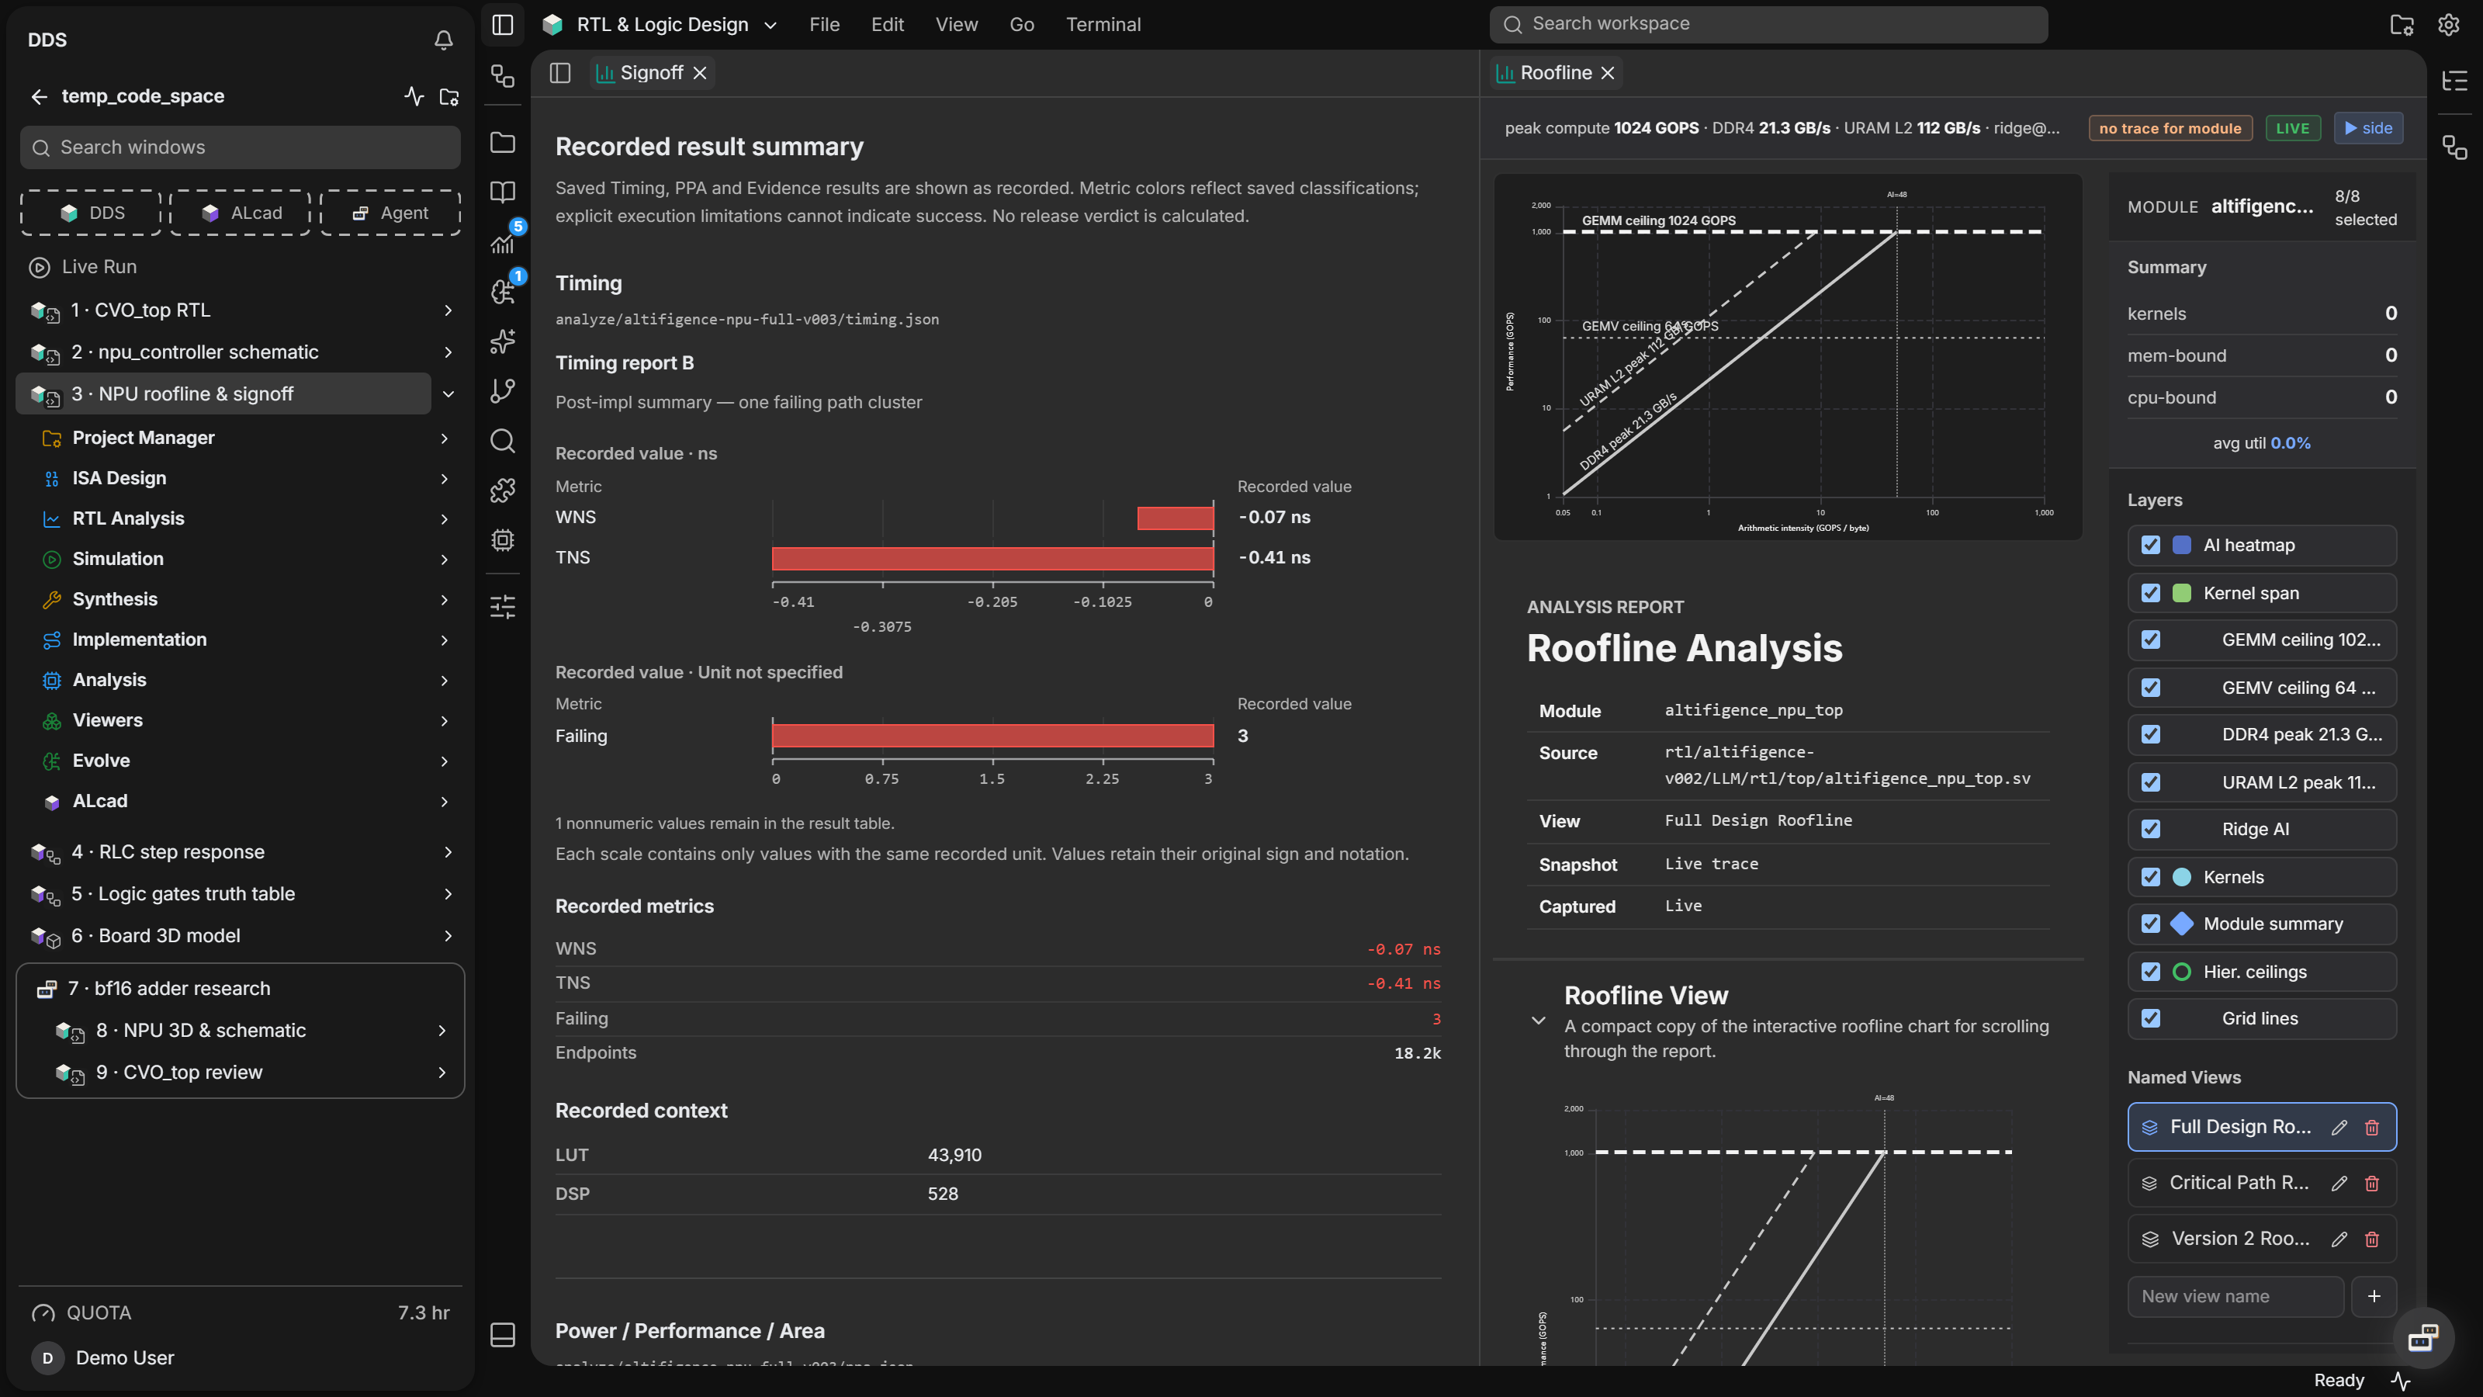2483x1397 pixels.
Task: Open the chart analysis icon with badge 5
Action: (502, 242)
